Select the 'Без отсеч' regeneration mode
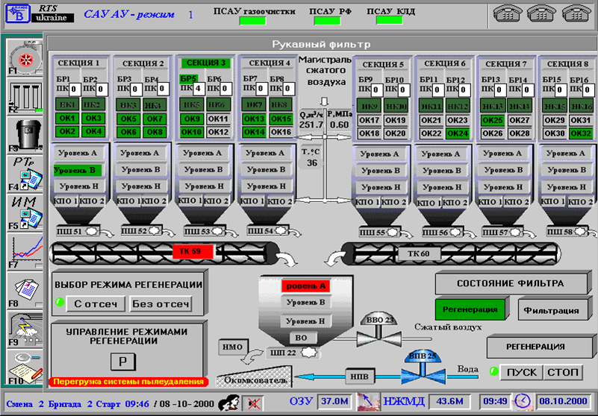598x416 pixels. pos(160,303)
